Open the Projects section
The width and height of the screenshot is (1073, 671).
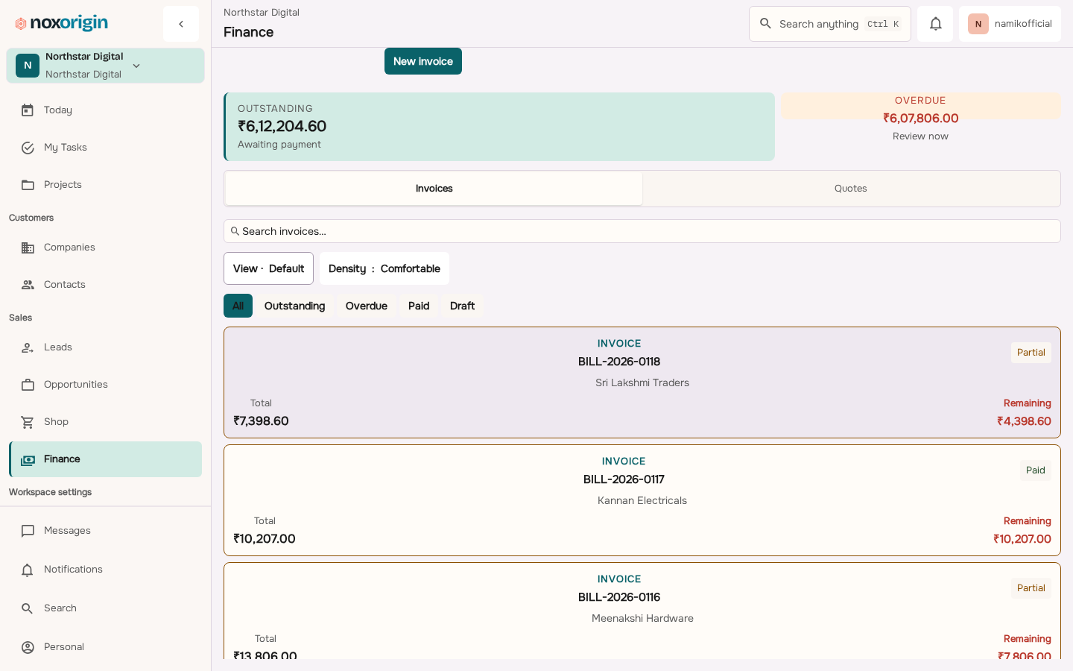[105, 185]
